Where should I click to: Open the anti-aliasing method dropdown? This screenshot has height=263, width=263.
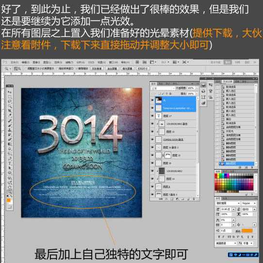247,243
